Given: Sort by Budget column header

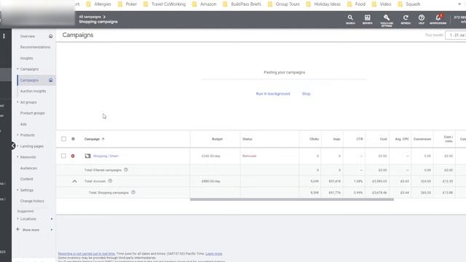Looking at the screenshot, I should [x=217, y=139].
